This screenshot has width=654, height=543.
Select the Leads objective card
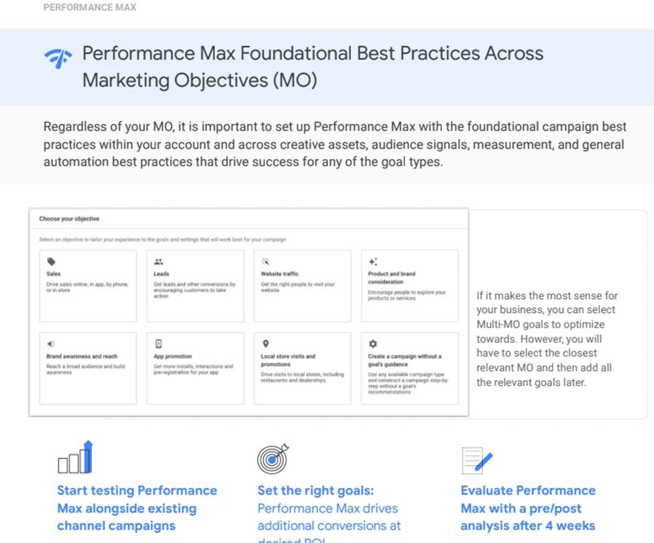[195, 286]
